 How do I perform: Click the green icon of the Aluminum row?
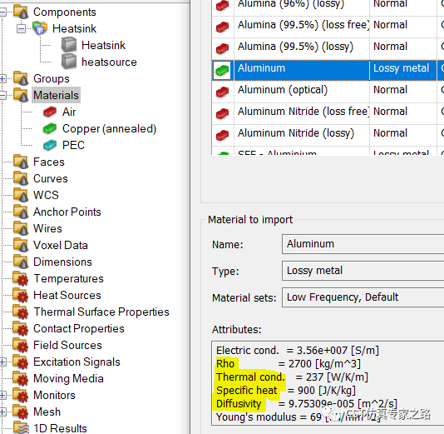223,70
